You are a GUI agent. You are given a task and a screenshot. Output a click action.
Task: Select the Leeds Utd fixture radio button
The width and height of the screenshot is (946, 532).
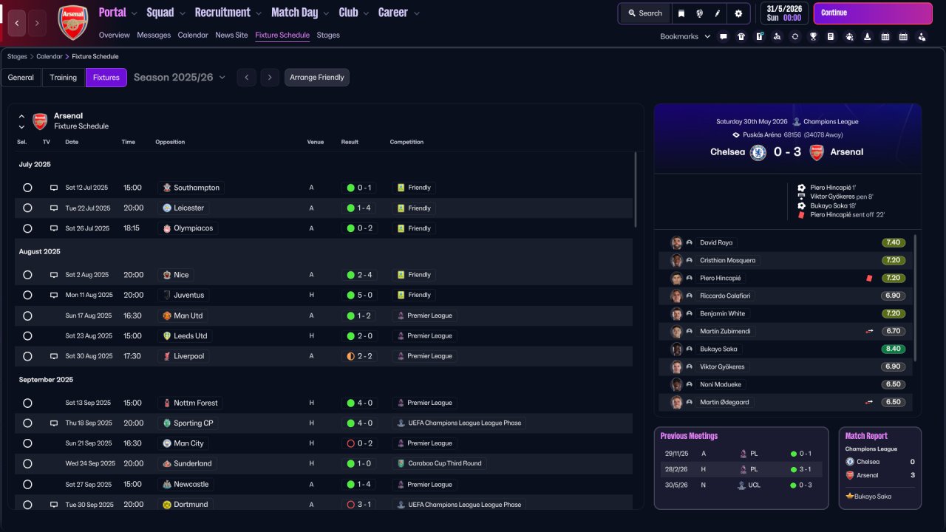pyautogui.click(x=27, y=335)
